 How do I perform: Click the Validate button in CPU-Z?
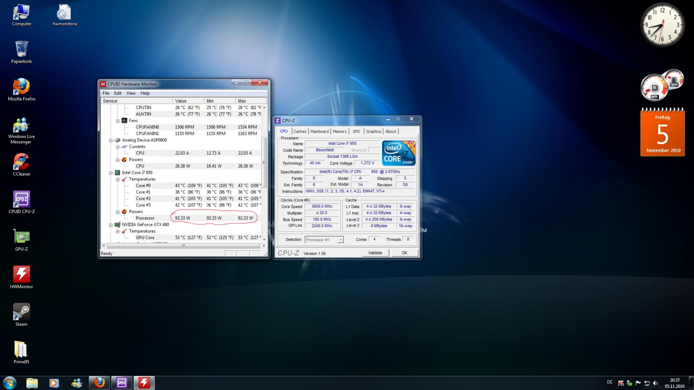375,253
